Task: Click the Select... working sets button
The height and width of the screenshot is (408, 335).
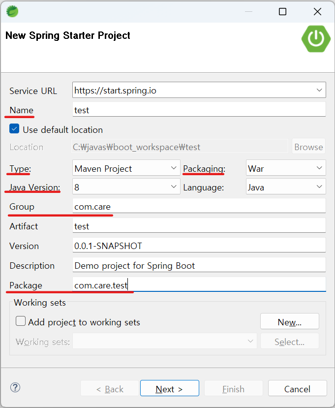Action: pos(289,341)
